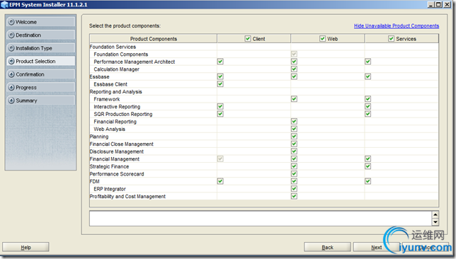456x259 pixels.
Task: Uncheck Client for SQR Production Reporting
Action: pos(220,114)
